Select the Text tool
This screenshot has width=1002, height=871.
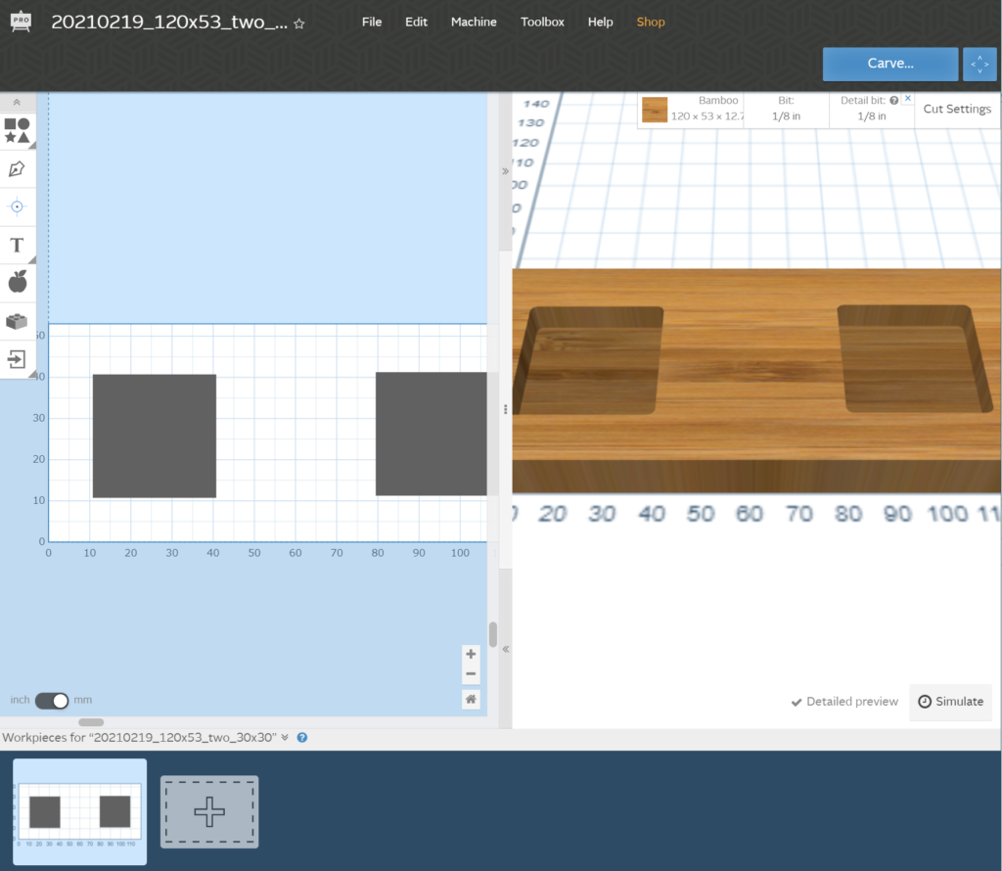17,245
